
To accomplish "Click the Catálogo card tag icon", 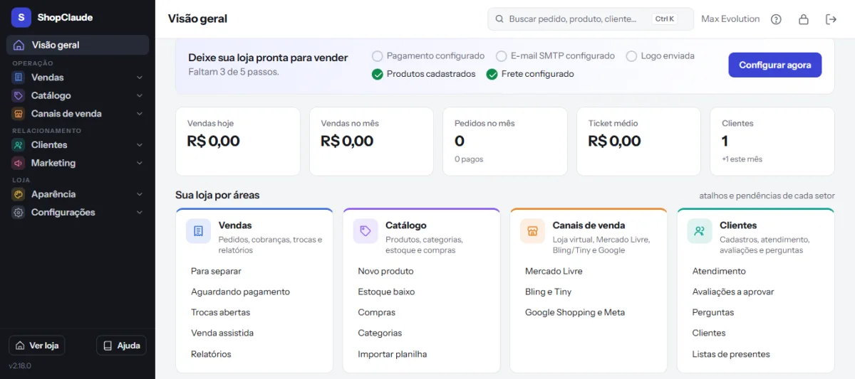I will click(366, 231).
